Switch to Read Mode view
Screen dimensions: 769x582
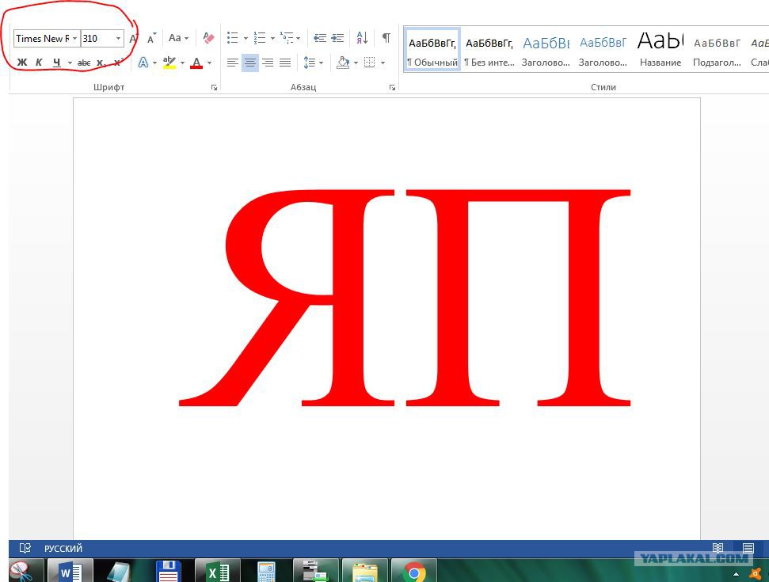[718, 548]
